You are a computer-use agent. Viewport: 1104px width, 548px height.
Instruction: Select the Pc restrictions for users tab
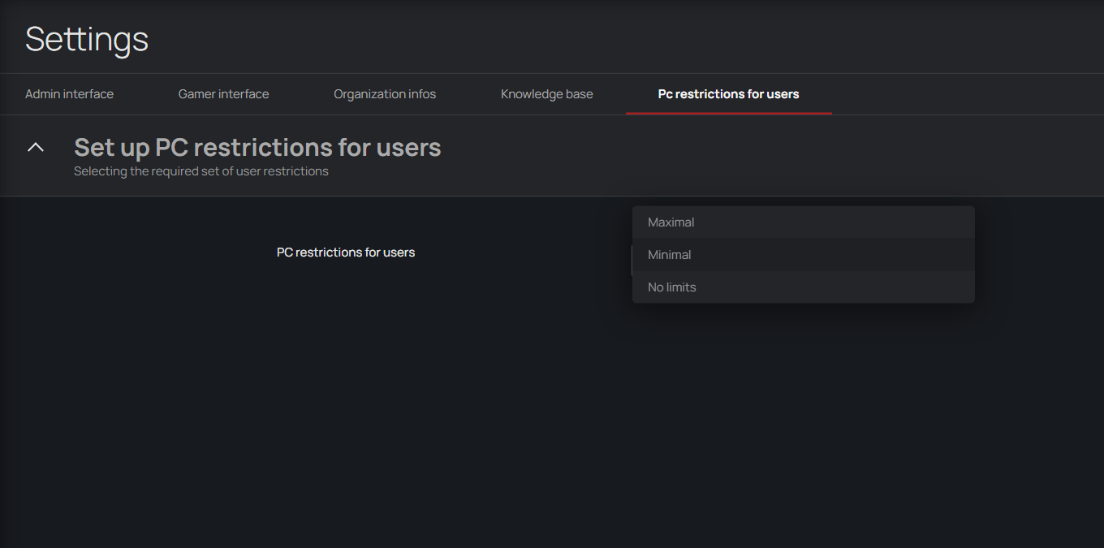728,94
